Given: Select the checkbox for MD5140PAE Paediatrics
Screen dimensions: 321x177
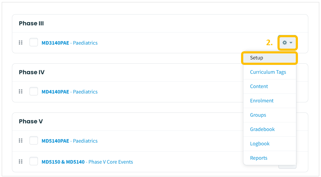Looking at the screenshot, I should pyautogui.click(x=34, y=140).
